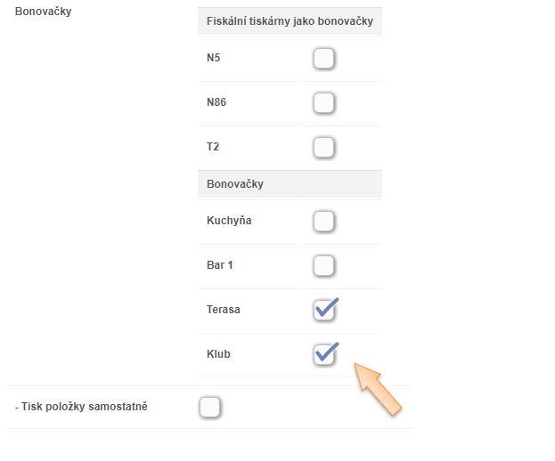Click the Fiskální tiskárny jako bonovačky header
This screenshot has width=555, height=461.
[290, 20]
